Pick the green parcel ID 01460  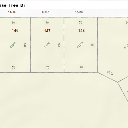[x=13, y=45]
